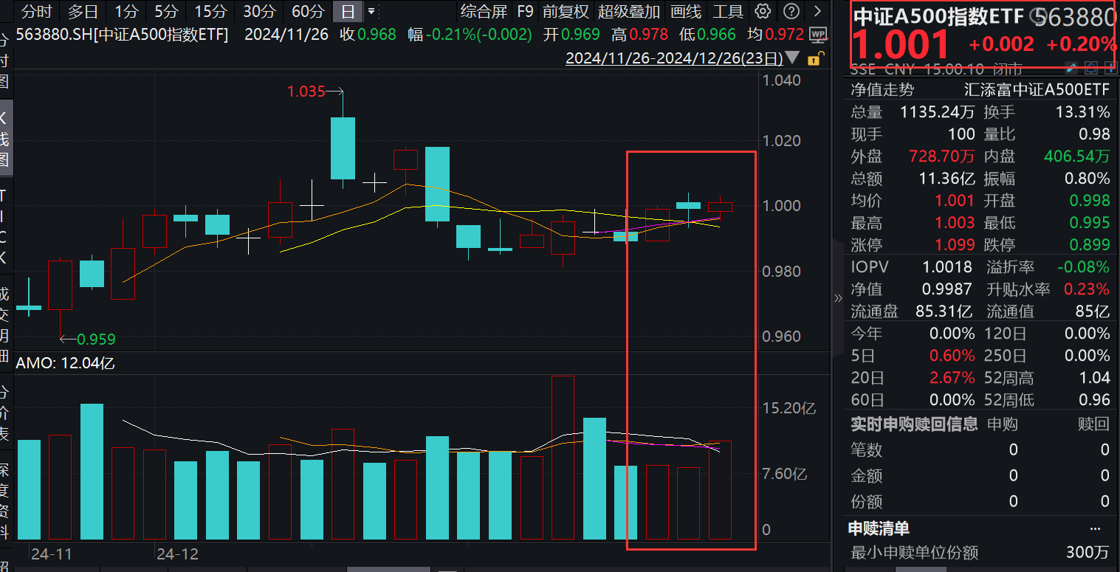Image resolution: width=1120 pixels, height=572 pixels.
Task: Select 日 daily period tab
Action: click(347, 11)
